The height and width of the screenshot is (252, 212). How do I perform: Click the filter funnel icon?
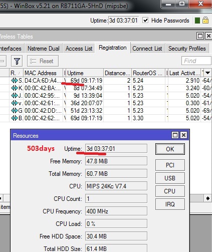click(x=17, y=61)
